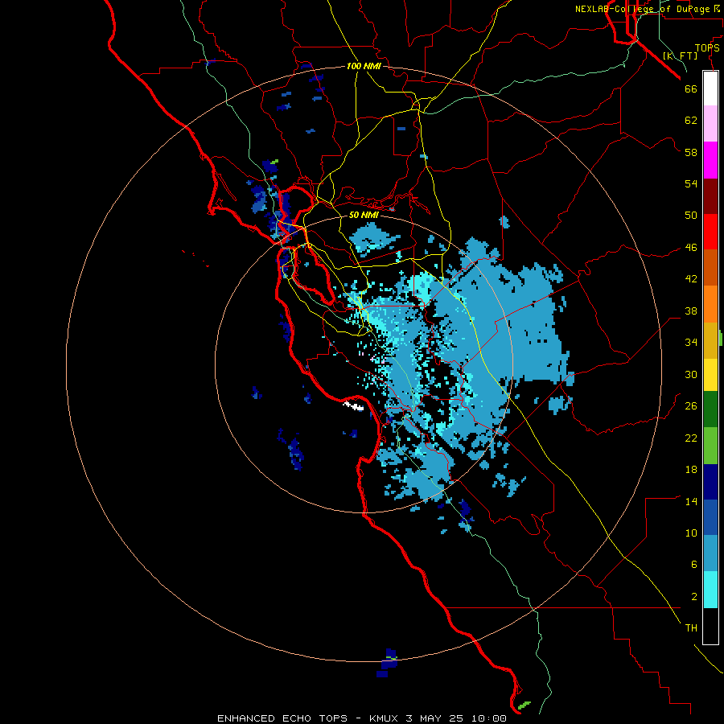Click the 6 legend number

[x=694, y=565]
